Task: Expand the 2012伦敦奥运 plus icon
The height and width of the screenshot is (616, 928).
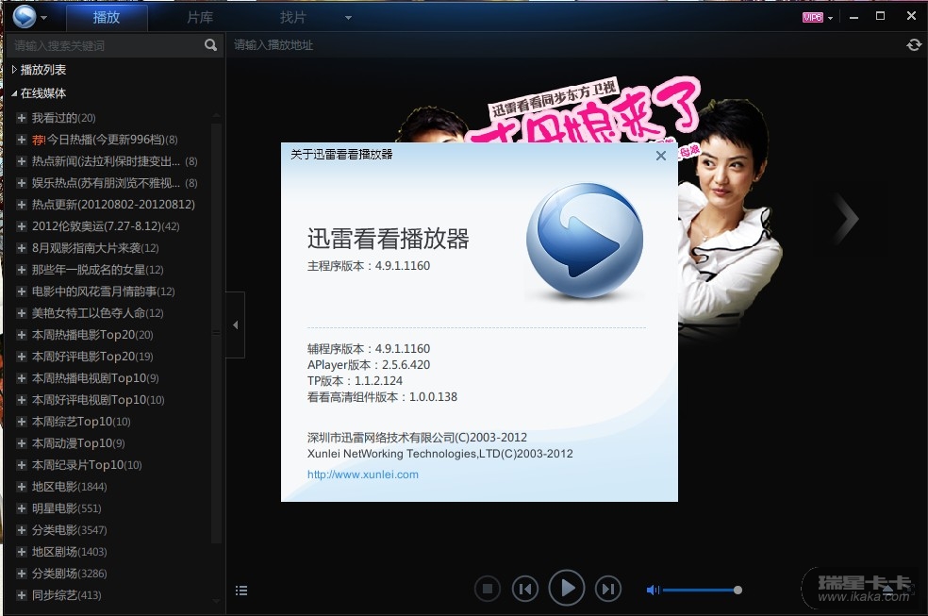Action: [x=22, y=226]
